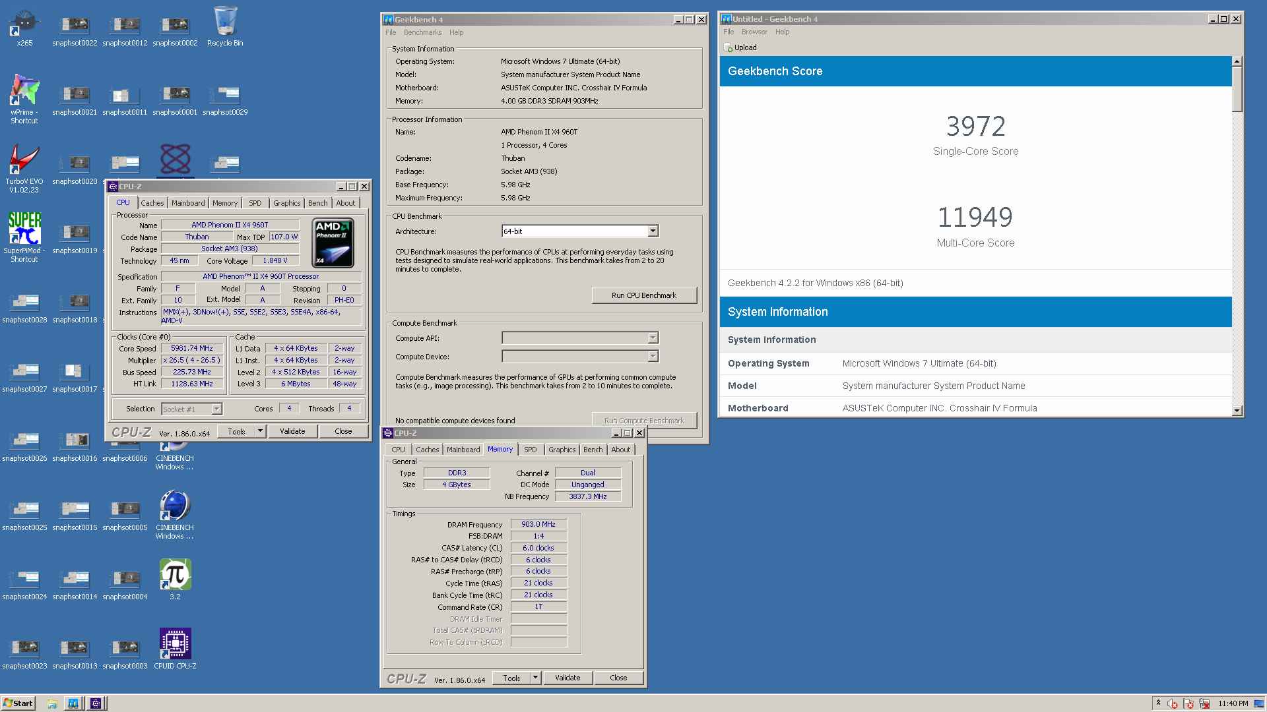The width and height of the screenshot is (1267, 712).
Task: Open the snaphsot0029 file icon
Action: click(x=225, y=99)
